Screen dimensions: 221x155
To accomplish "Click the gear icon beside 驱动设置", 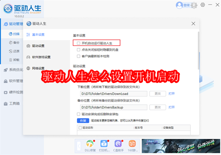I will (29, 46).
